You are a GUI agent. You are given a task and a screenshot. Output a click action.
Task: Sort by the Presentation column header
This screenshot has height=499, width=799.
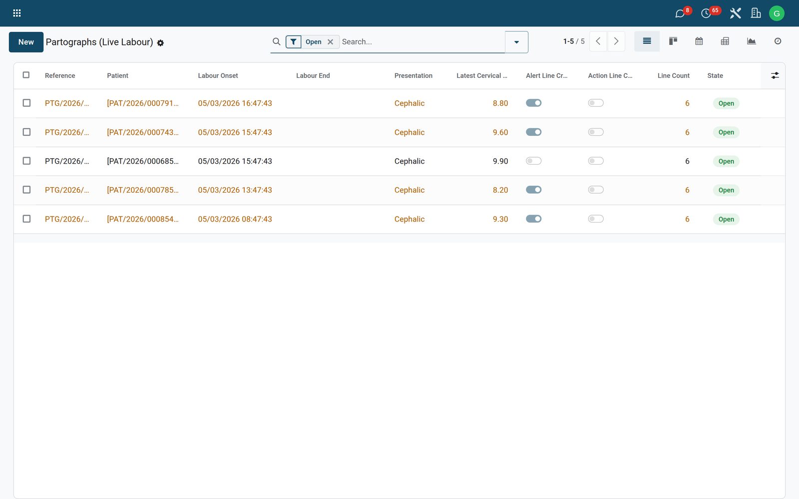click(x=413, y=76)
